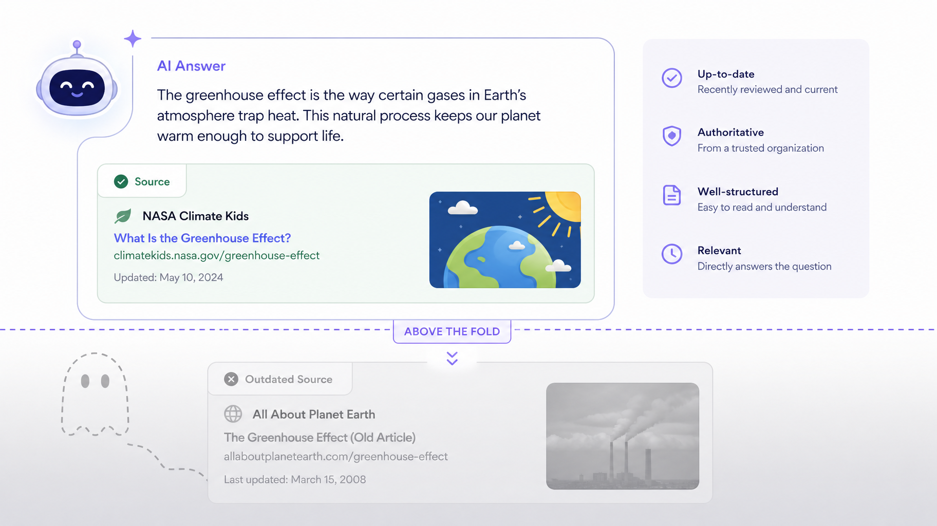The image size is (937, 526).
Task: Click Recently reviewed and current text
Action: (x=767, y=89)
